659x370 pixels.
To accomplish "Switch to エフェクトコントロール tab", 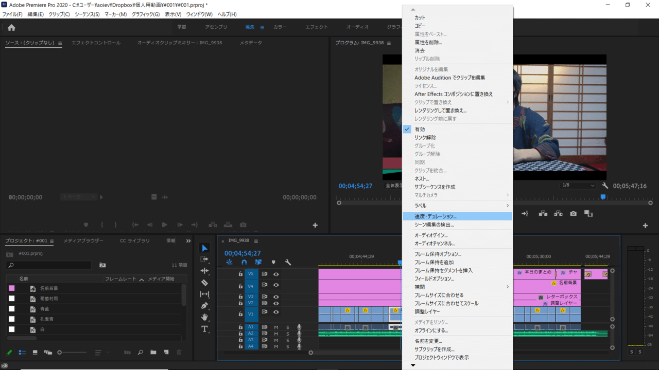I will pos(96,43).
